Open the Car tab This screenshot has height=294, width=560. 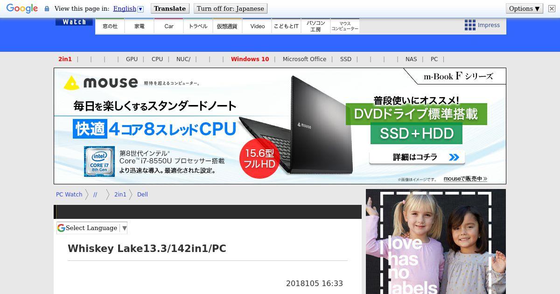pyautogui.click(x=169, y=26)
